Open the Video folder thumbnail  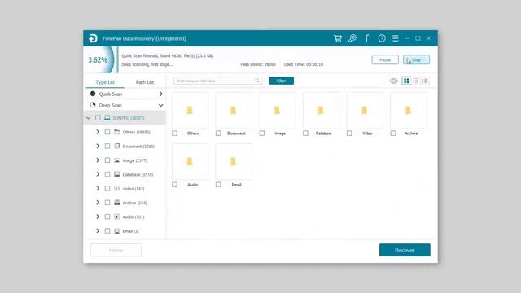point(365,111)
